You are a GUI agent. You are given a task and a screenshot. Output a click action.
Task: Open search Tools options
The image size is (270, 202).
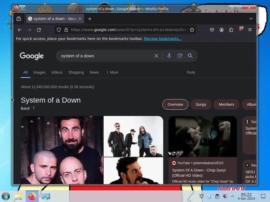(x=191, y=72)
